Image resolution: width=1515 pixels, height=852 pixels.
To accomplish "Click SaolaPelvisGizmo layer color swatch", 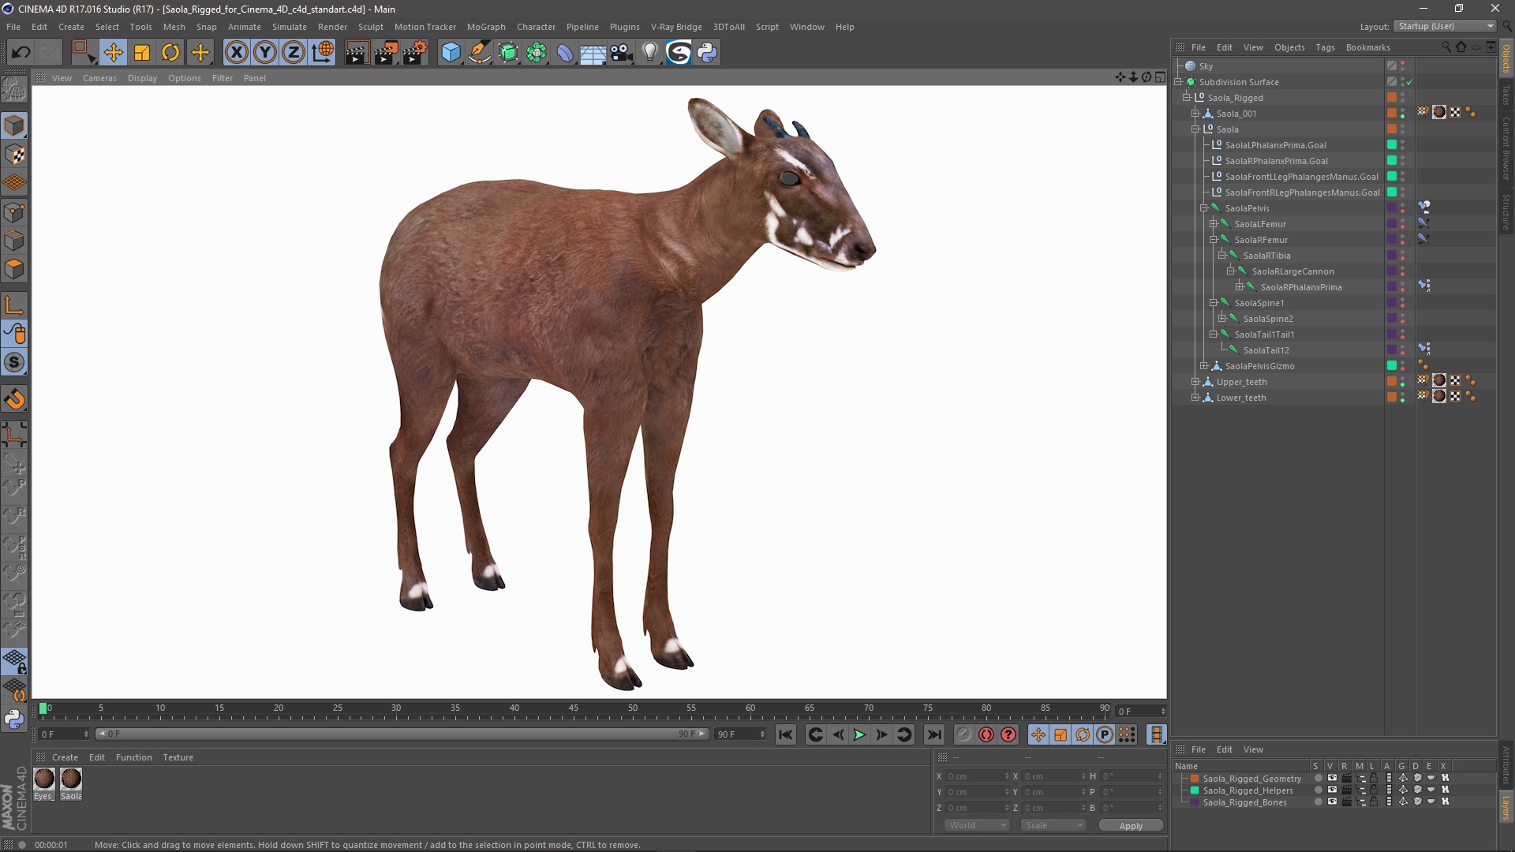I will coord(1392,365).
